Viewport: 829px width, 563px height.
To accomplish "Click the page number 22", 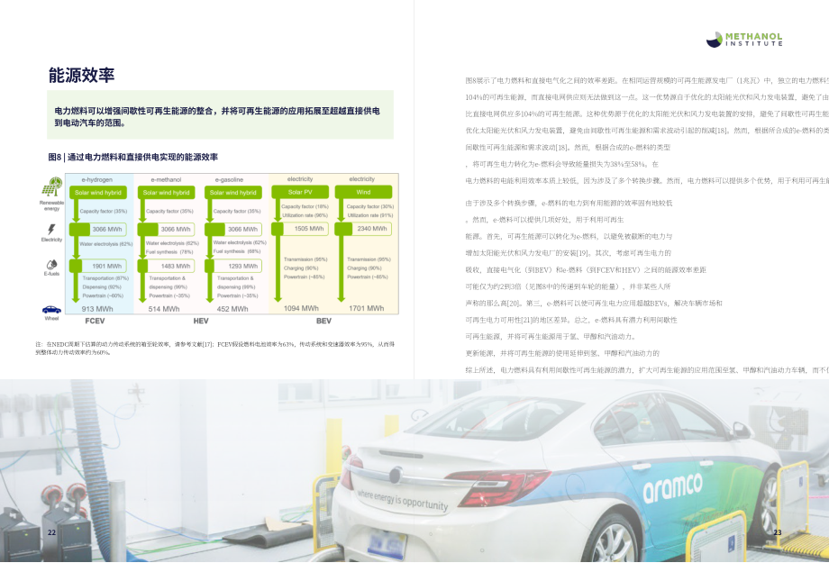I will 52,532.
